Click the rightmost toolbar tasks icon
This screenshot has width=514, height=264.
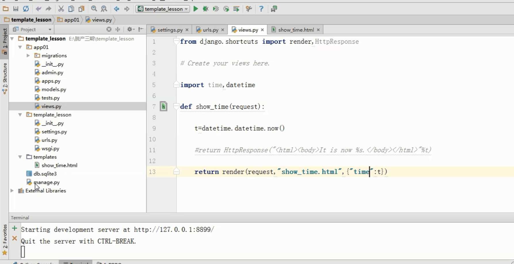274,9
